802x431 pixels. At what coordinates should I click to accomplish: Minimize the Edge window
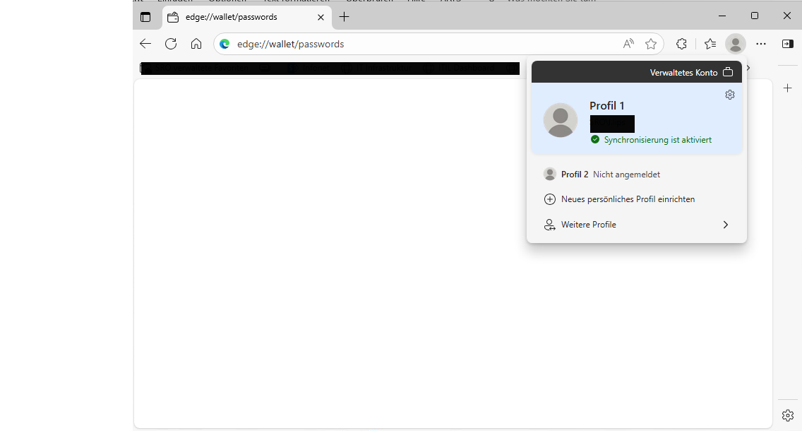(x=722, y=16)
